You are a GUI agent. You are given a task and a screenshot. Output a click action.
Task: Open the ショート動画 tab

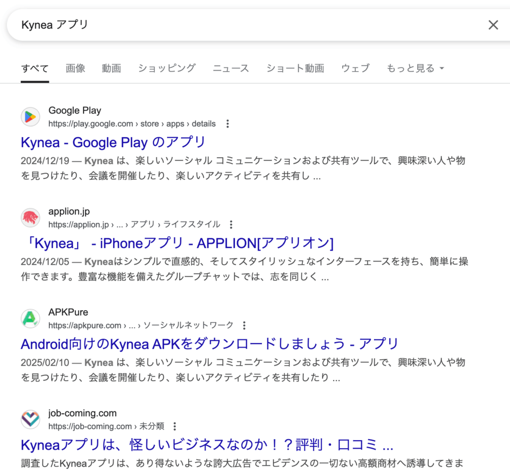[295, 68]
